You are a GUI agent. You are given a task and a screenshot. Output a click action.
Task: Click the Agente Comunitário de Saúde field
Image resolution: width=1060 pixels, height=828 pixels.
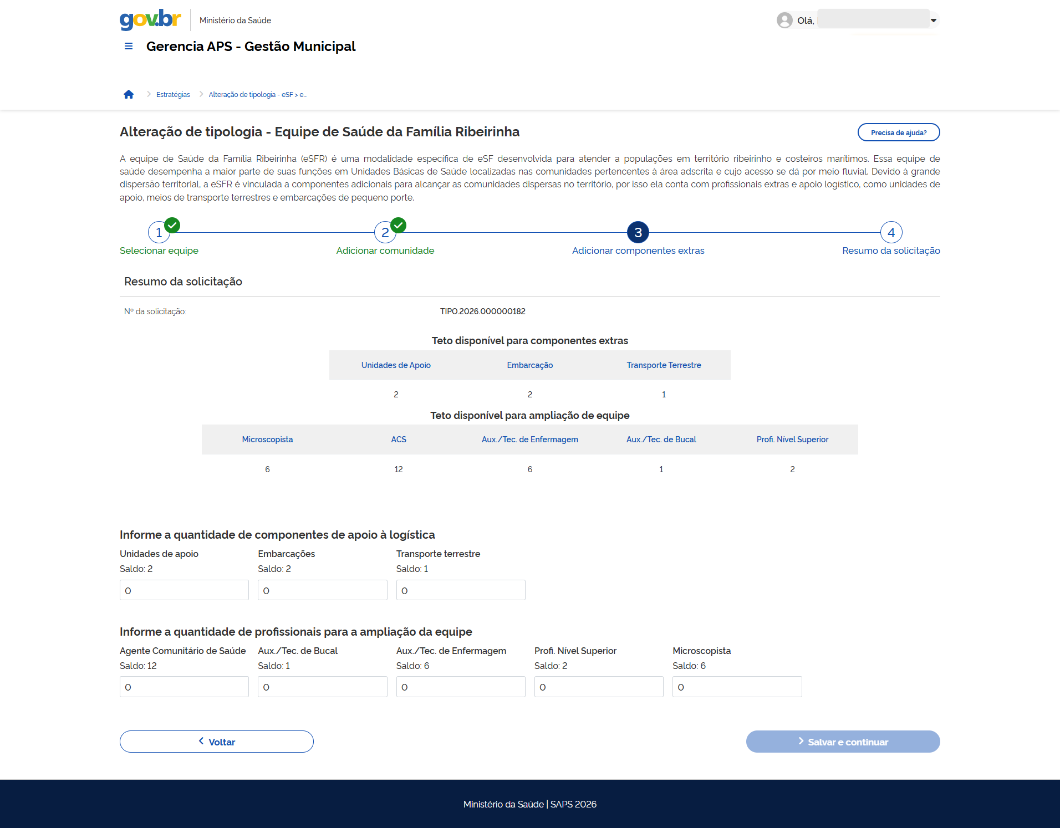[x=184, y=687]
